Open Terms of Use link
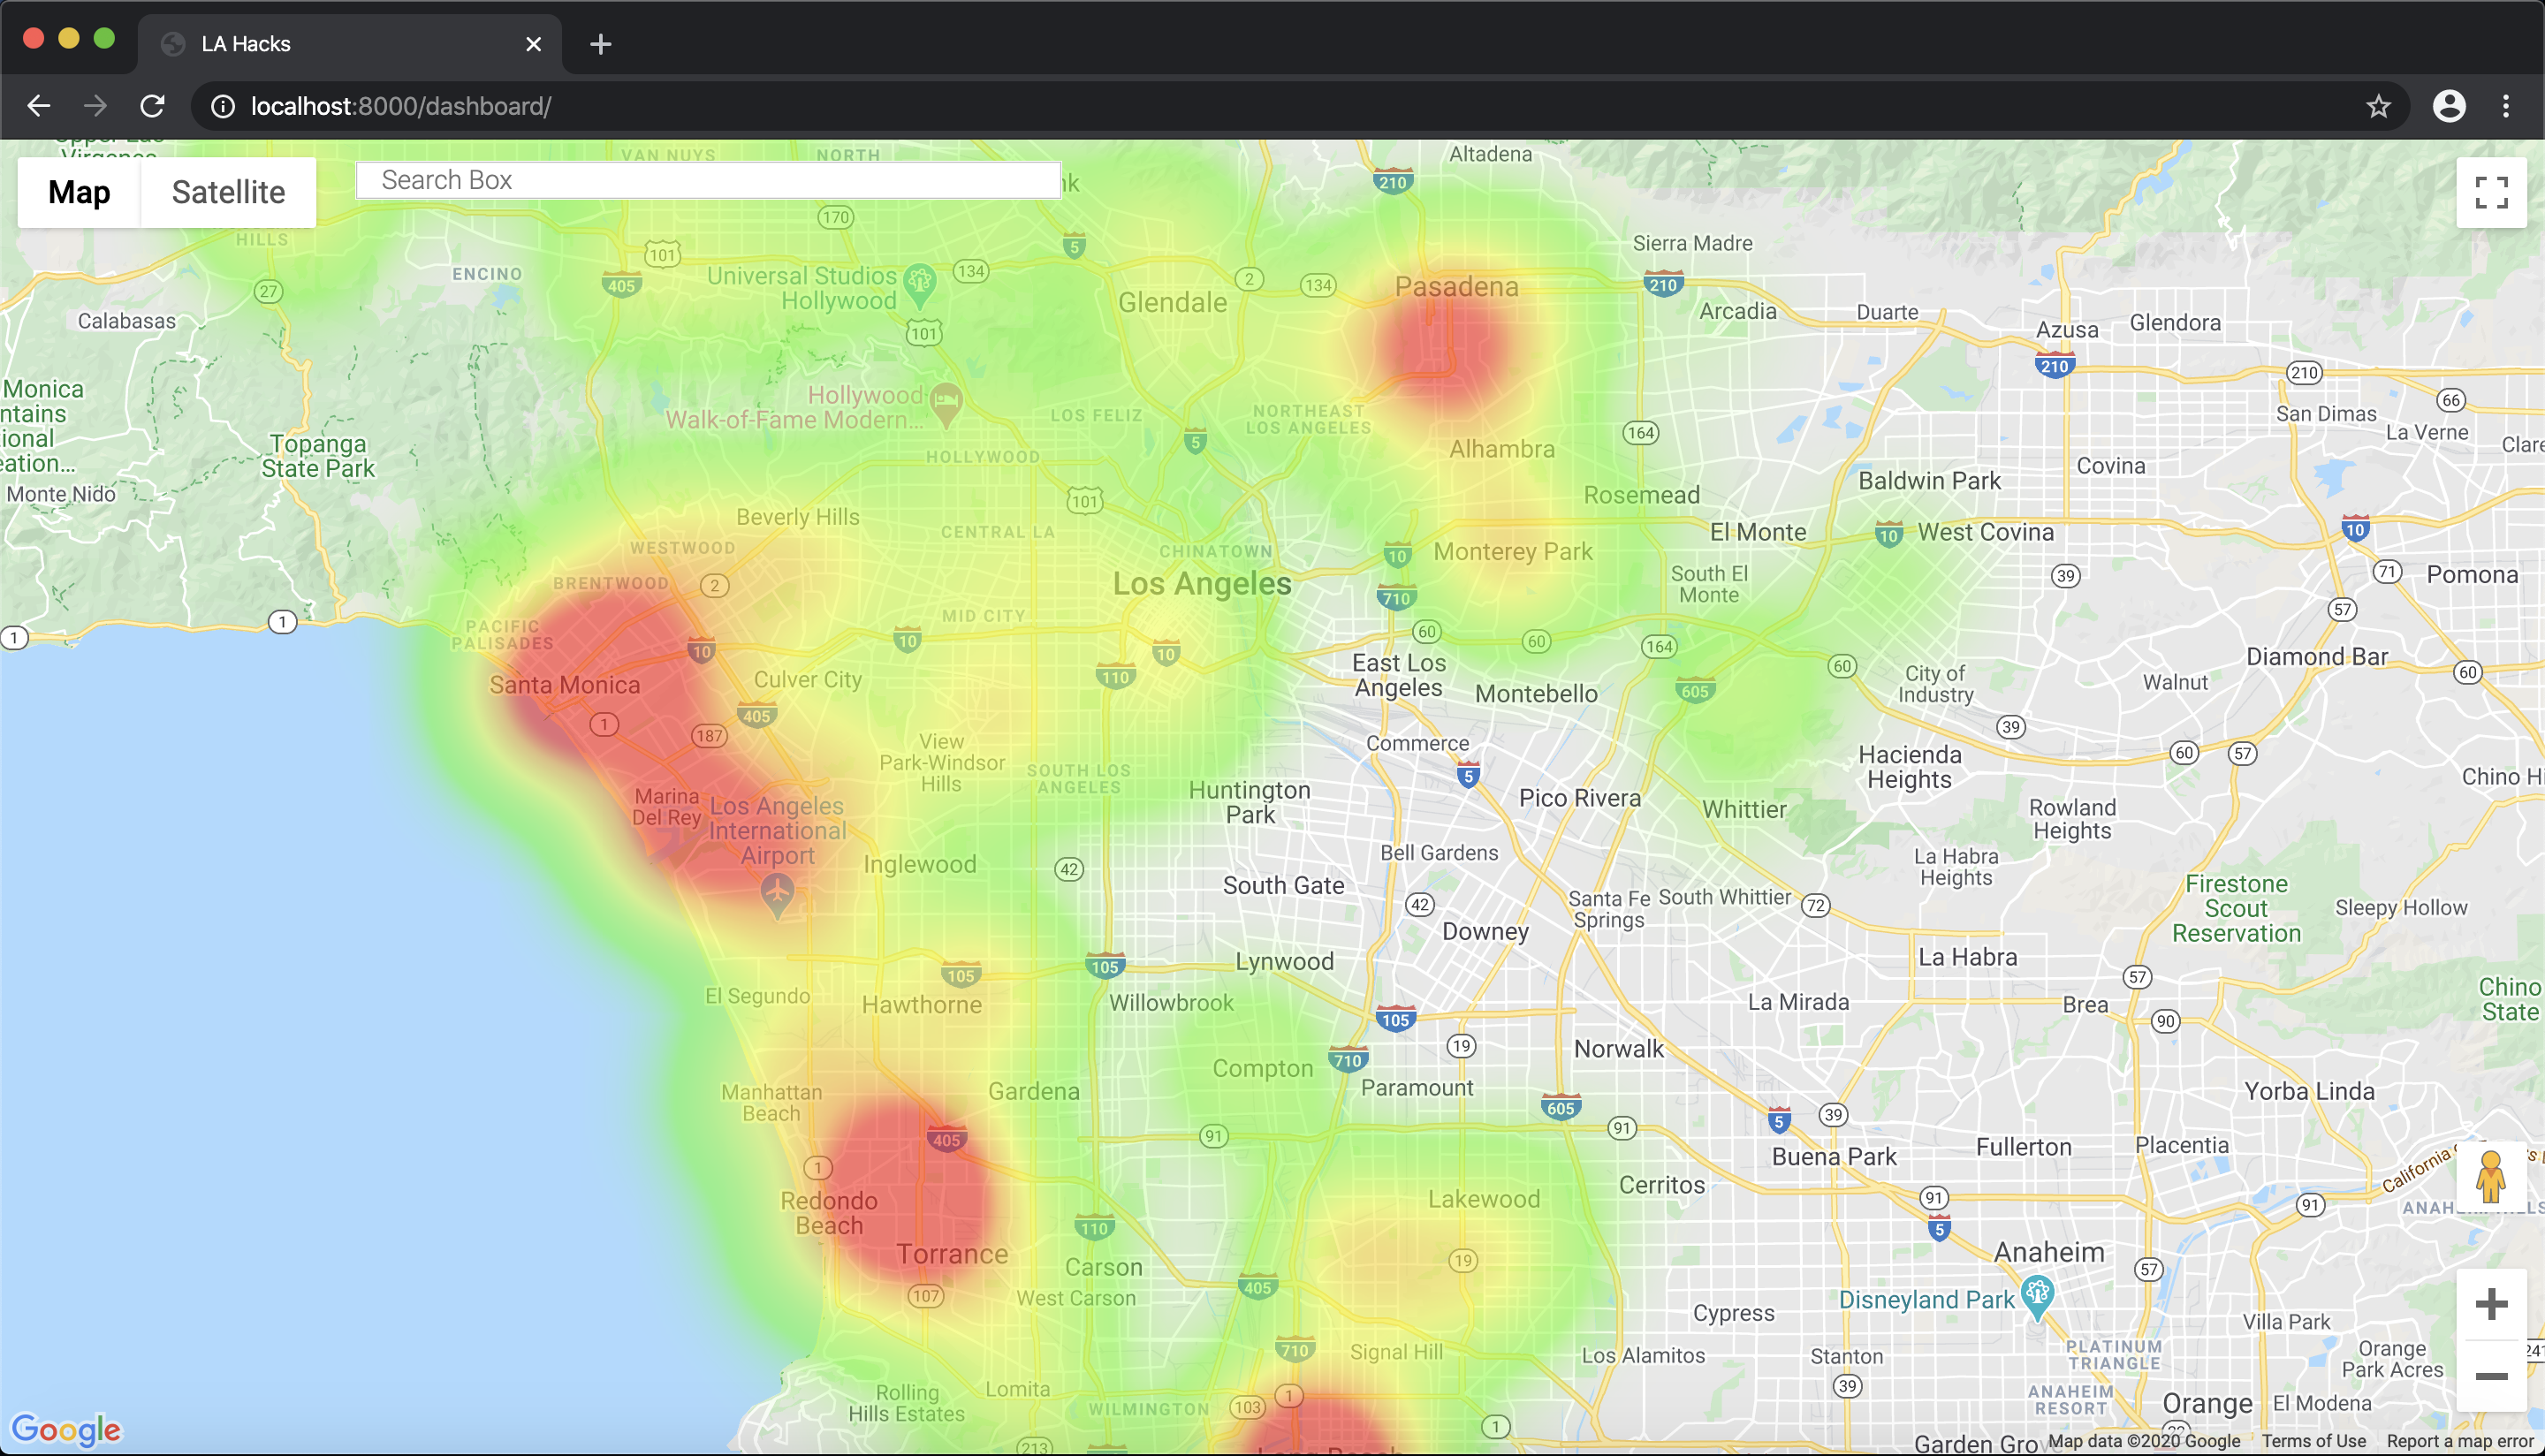The width and height of the screenshot is (2545, 1456). 2313,1441
